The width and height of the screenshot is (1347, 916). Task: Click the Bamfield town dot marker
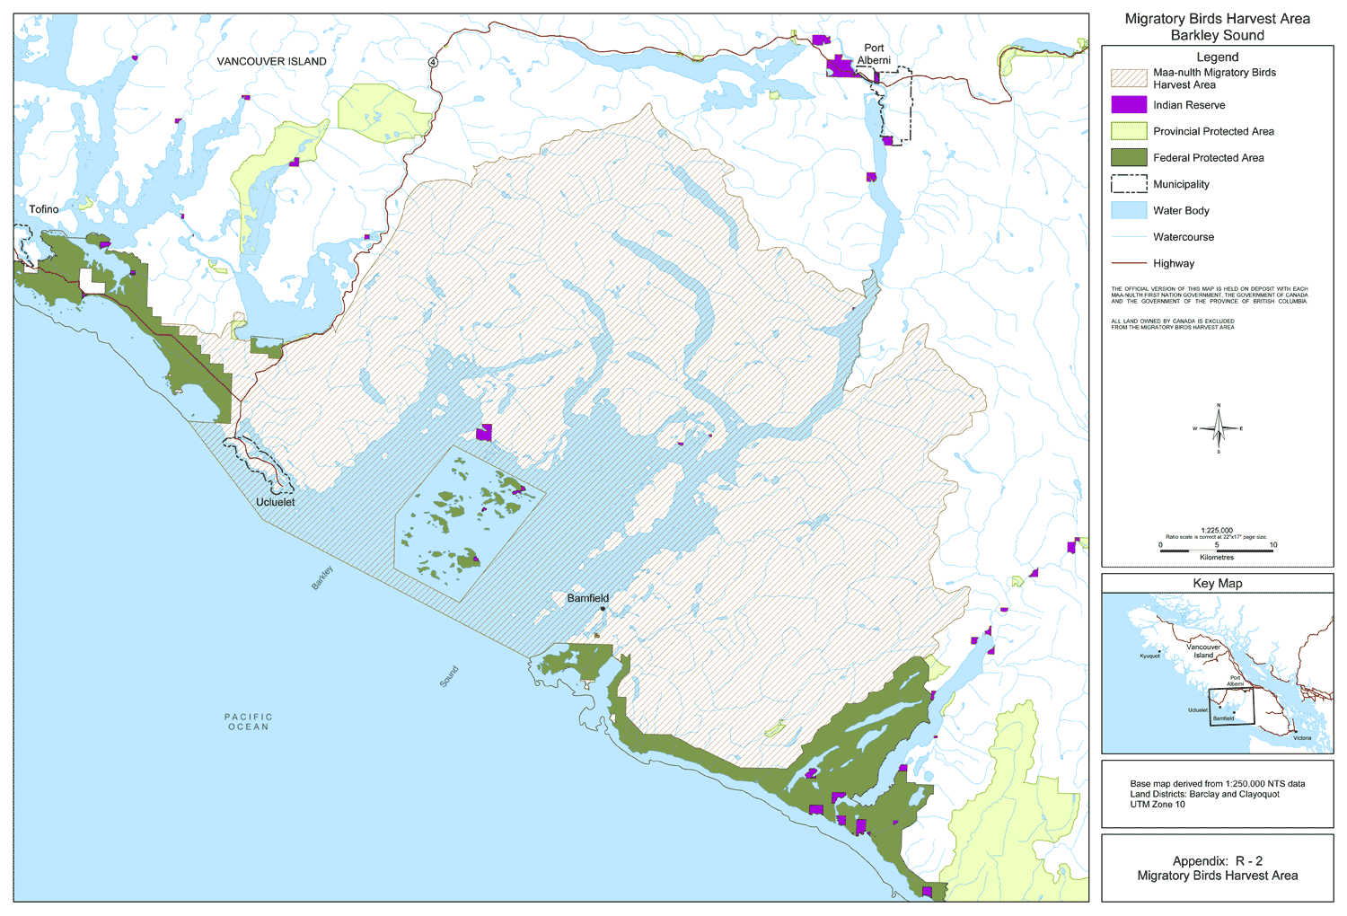603,609
